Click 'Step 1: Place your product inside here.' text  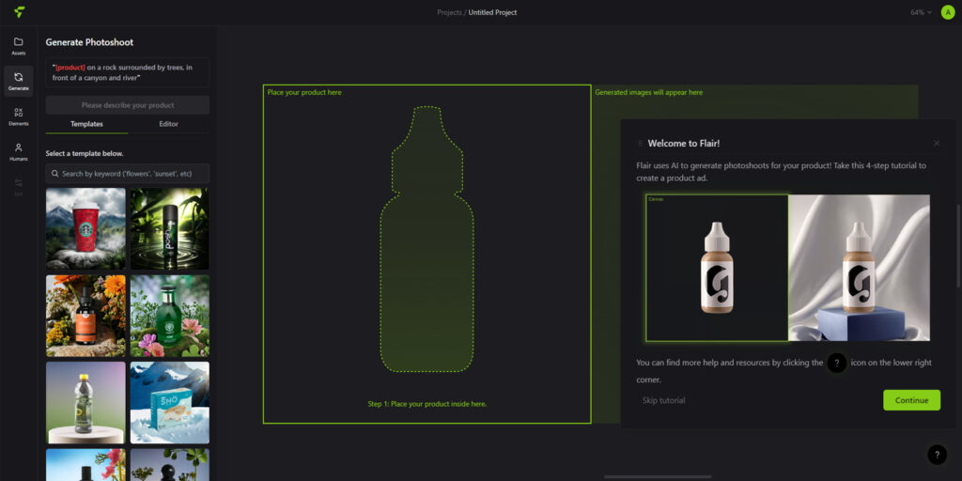click(x=427, y=404)
